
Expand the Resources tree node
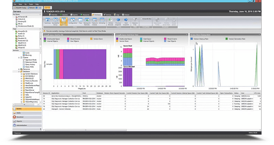click(19, 69)
